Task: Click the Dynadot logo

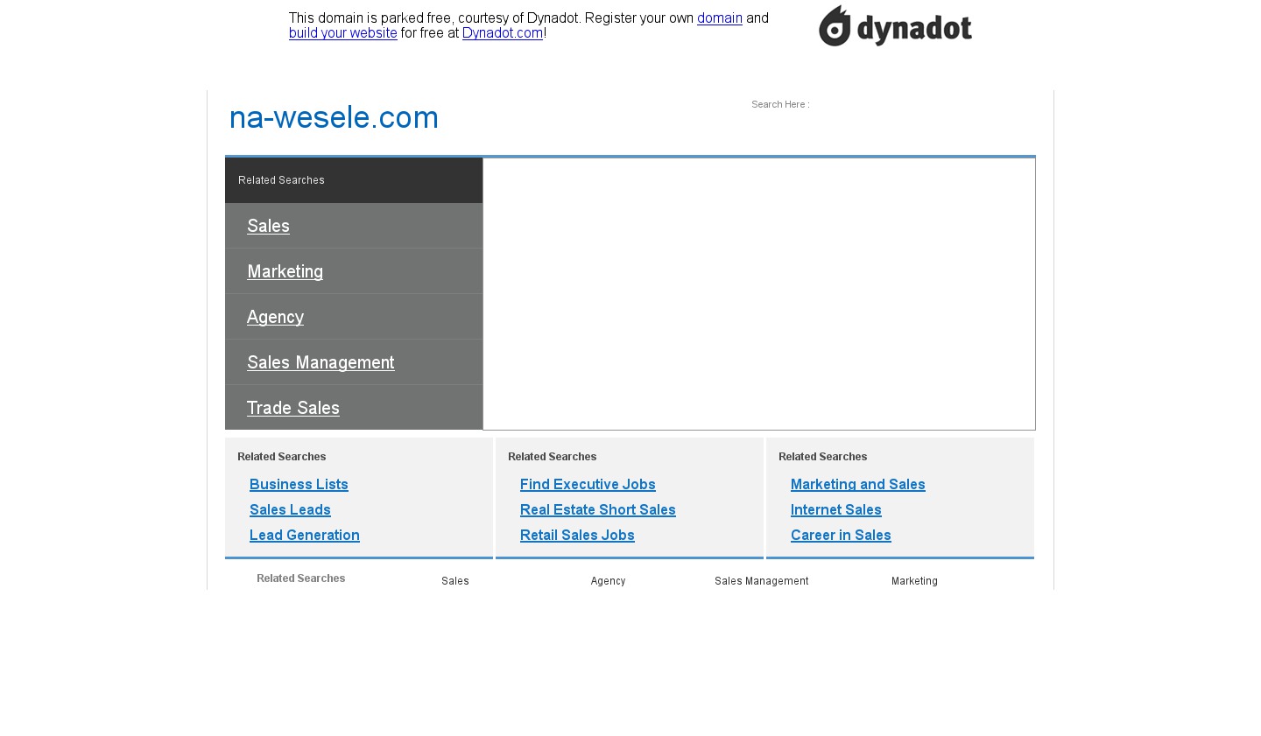Action: (x=895, y=26)
